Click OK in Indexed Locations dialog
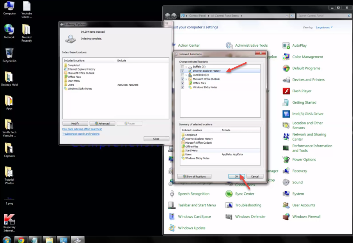 coord(236,176)
